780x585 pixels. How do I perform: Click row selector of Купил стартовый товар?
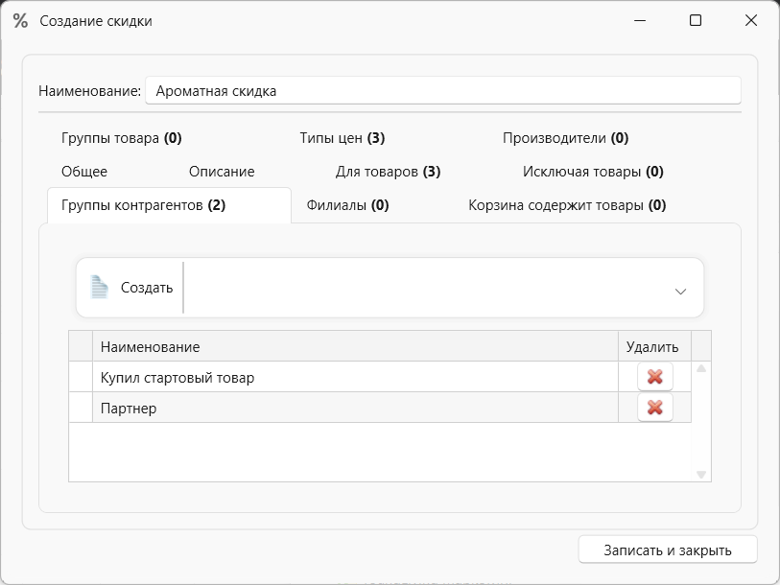pos(81,377)
